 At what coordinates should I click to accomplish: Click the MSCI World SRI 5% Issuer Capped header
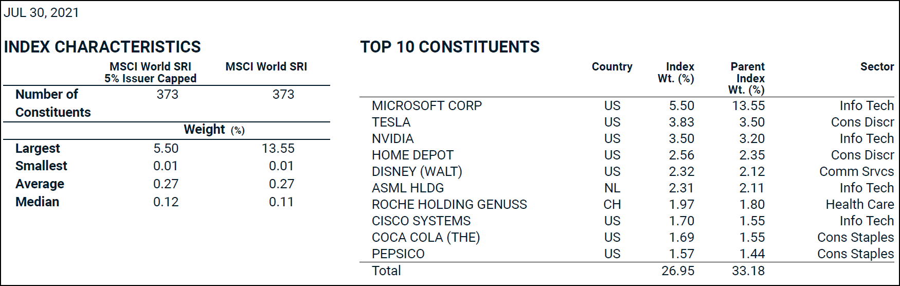coord(150,73)
